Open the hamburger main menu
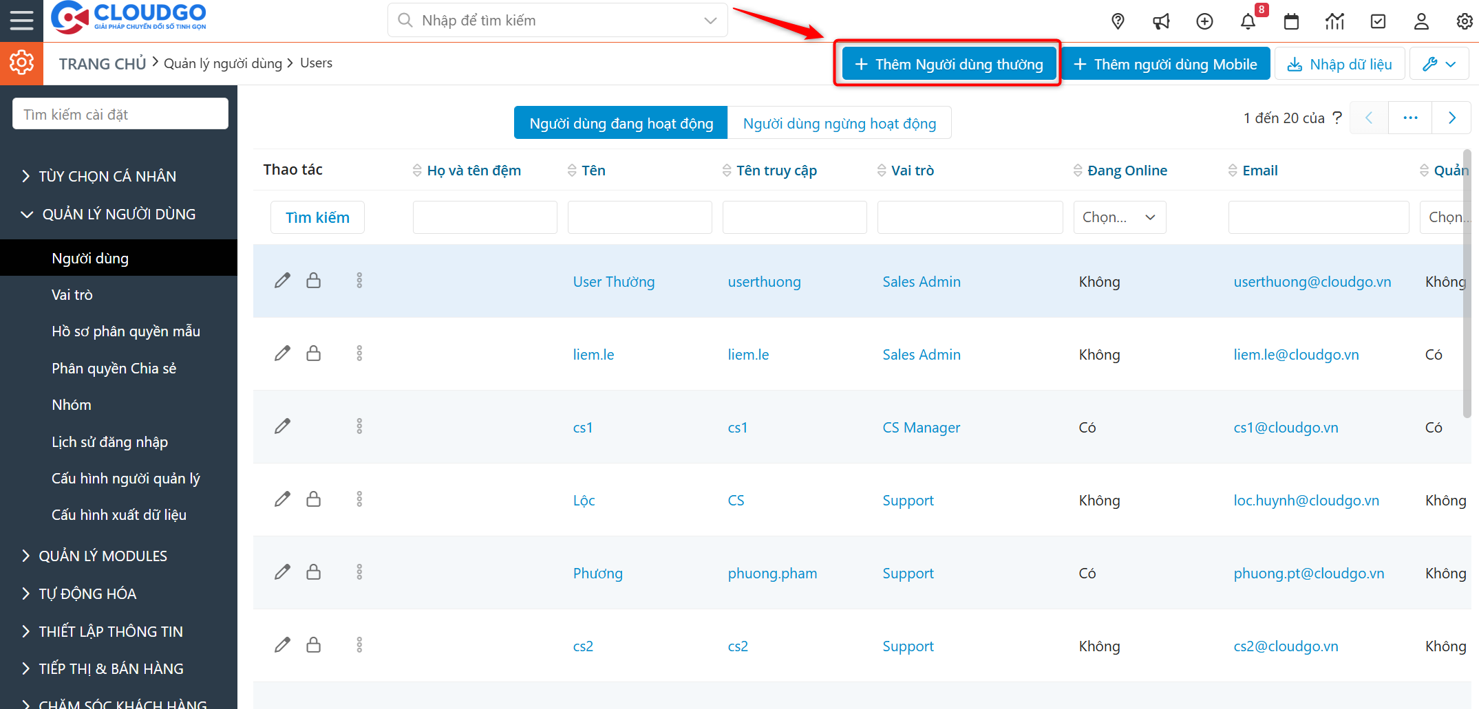The height and width of the screenshot is (709, 1479). (x=21, y=21)
